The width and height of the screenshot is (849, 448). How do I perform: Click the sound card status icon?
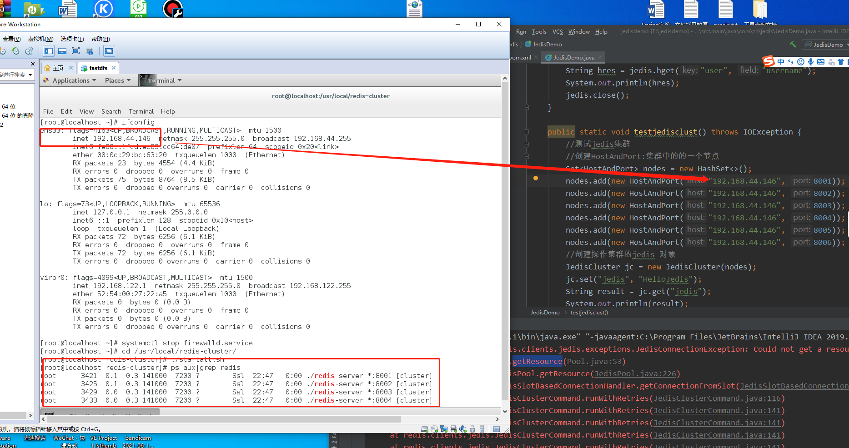click(x=463, y=429)
